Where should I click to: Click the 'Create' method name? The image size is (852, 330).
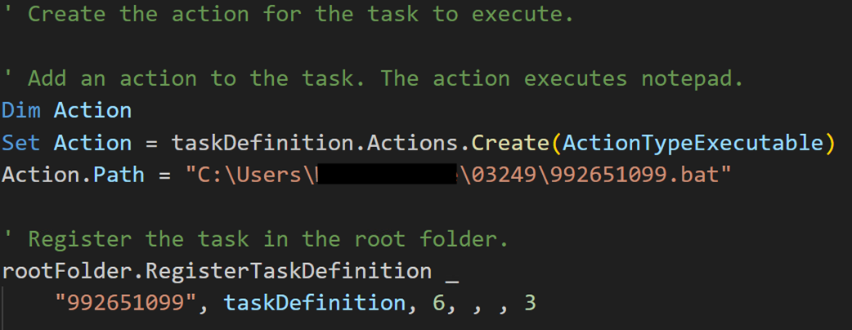point(510,143)
